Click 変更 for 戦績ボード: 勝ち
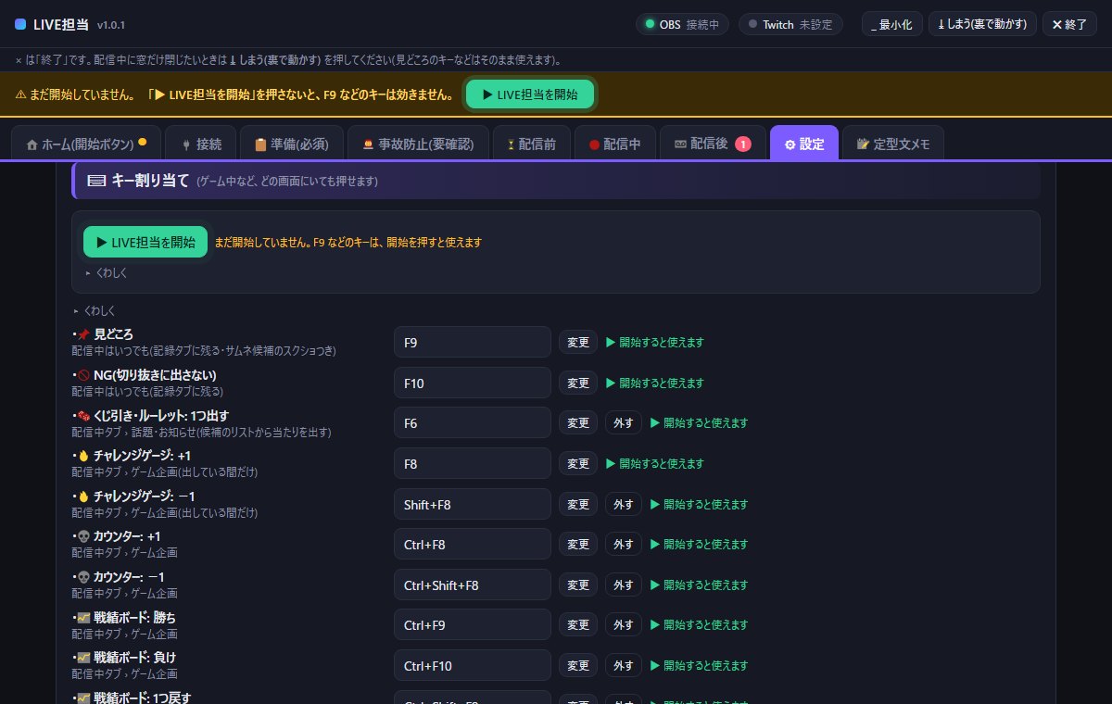1112x704 pixels. (578, 625)
